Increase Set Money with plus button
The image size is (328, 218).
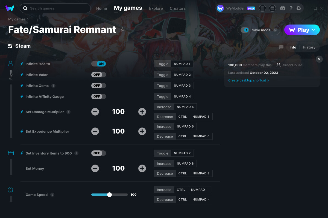click(x=142, y=168)
